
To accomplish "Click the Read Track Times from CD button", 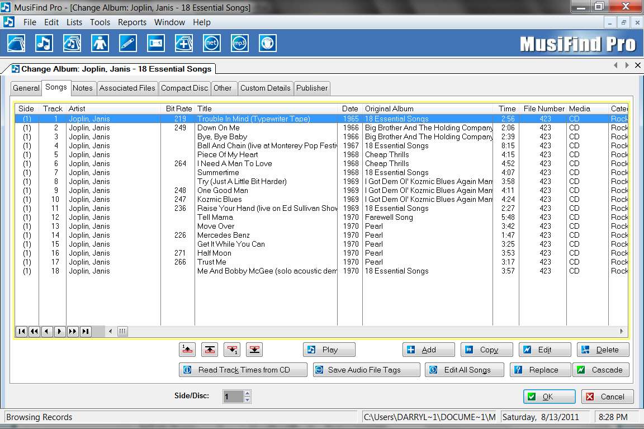I will pos(243,370).
